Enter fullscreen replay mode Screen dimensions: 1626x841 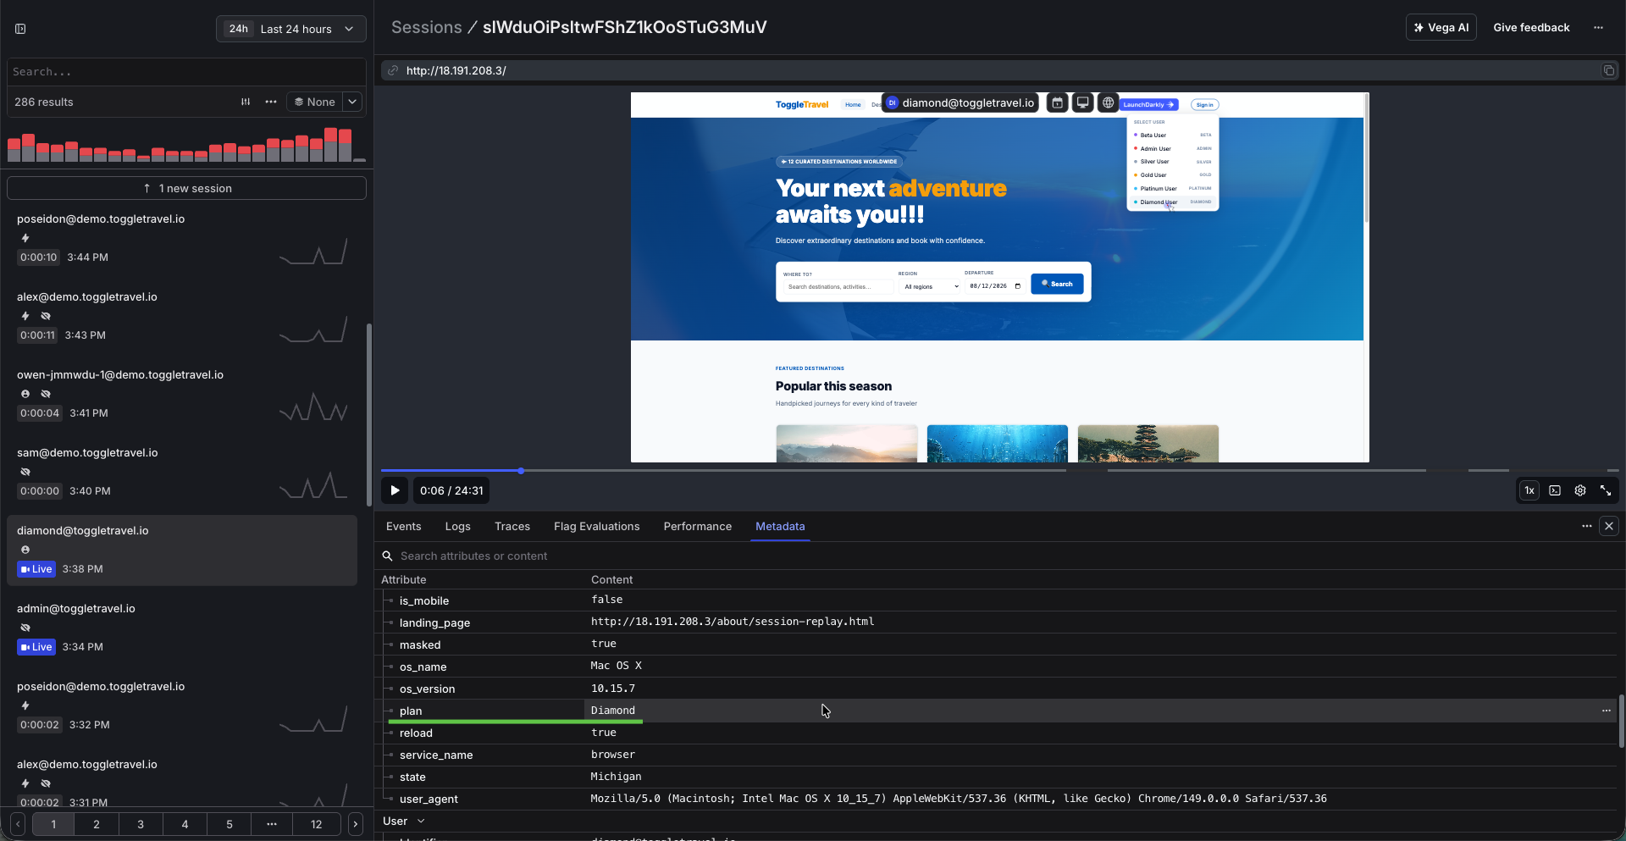click(1606, 490)
